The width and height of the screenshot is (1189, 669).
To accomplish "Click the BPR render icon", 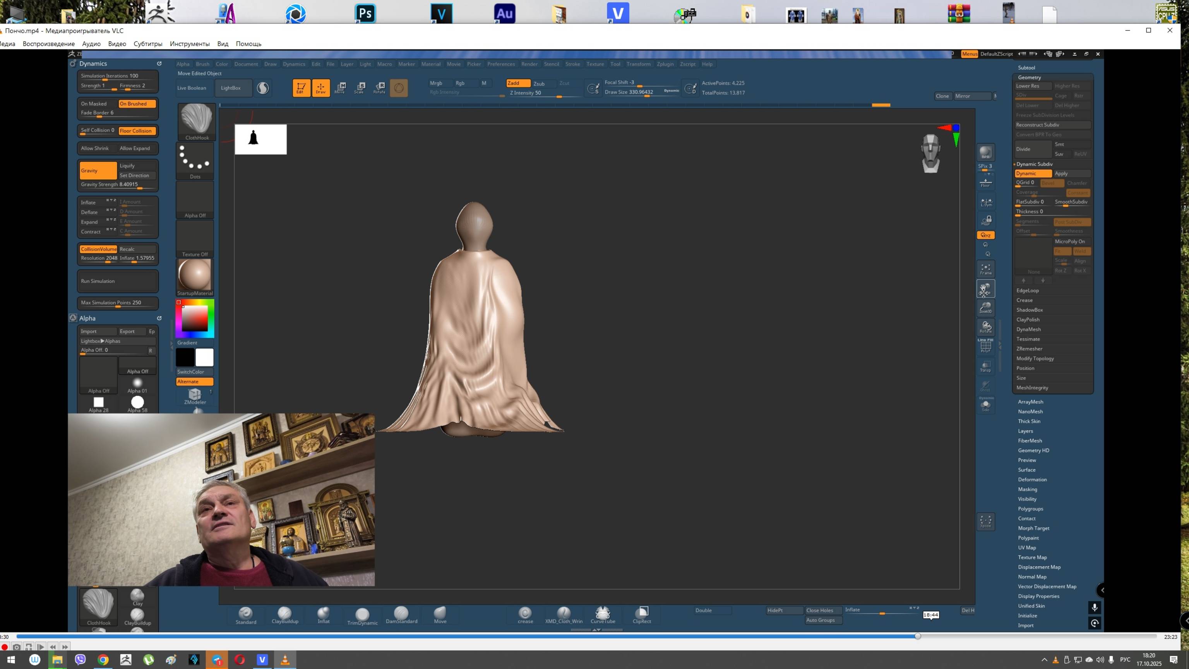I will pos(985,153).
